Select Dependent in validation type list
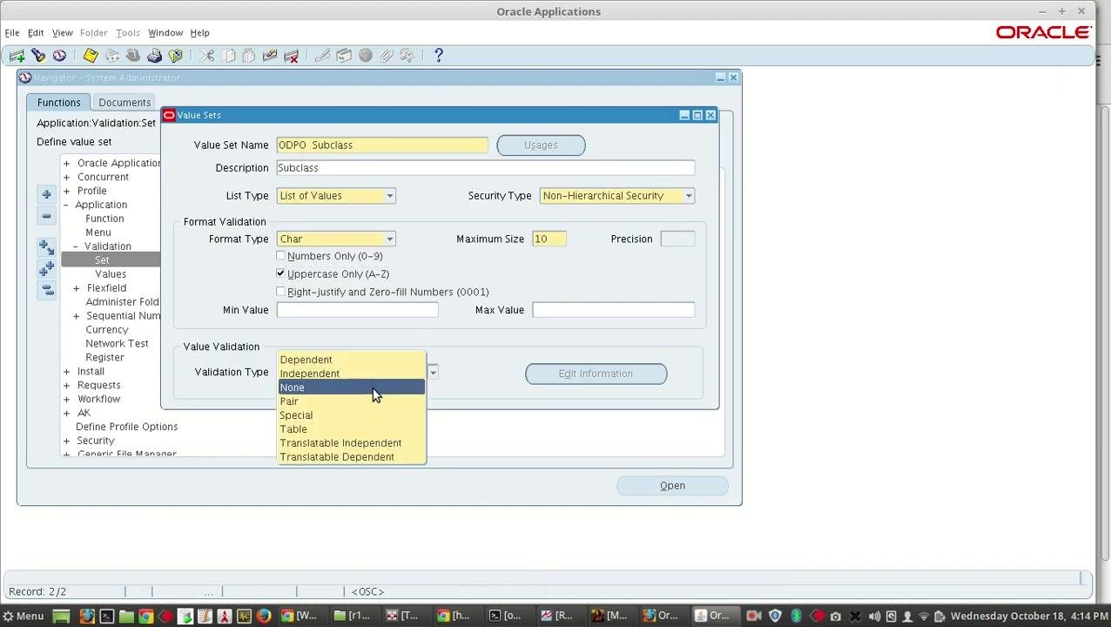Viewport: 1111px width, 627px height. click(352, 360)
